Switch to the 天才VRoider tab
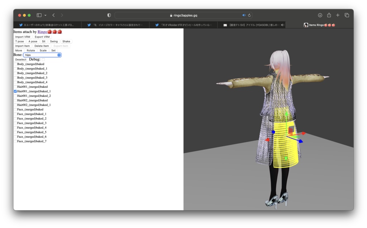The width and height of the screenshot is (367, 228). tap(186, 25)
